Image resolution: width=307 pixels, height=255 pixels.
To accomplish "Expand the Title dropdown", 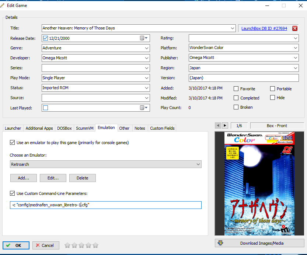I will pos(233,28).
